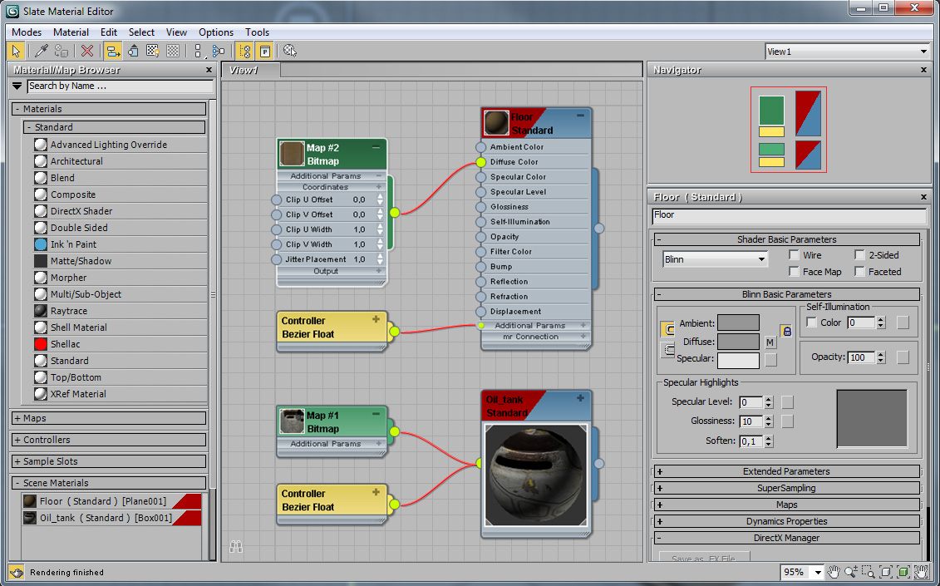Click the red X Delete Selected icon

pos(87,52)
